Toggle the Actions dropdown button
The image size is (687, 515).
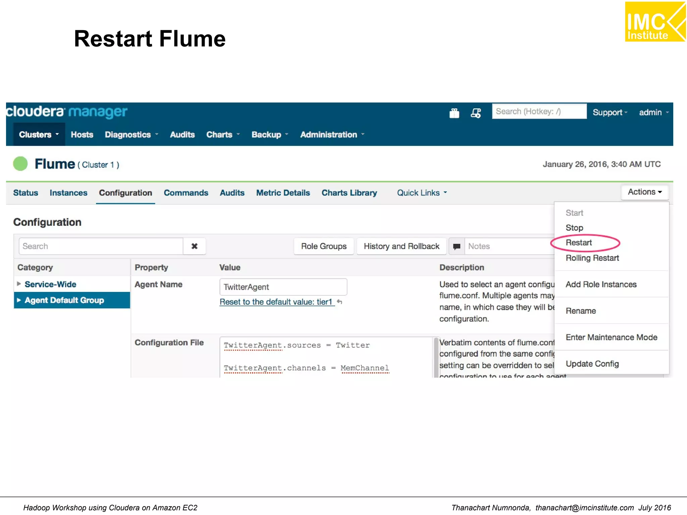click(645, 192)
